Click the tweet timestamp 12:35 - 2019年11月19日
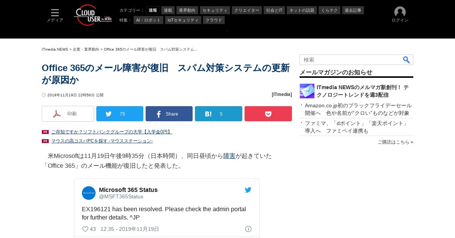 click(130, 229)
